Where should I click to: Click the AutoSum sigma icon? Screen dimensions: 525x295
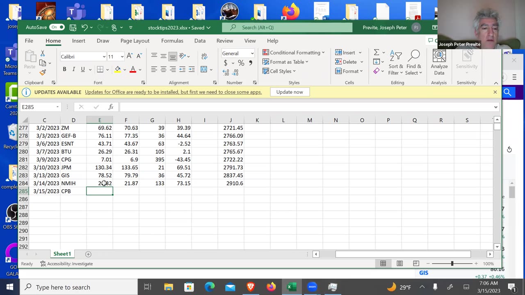click(x=376, y=52)
